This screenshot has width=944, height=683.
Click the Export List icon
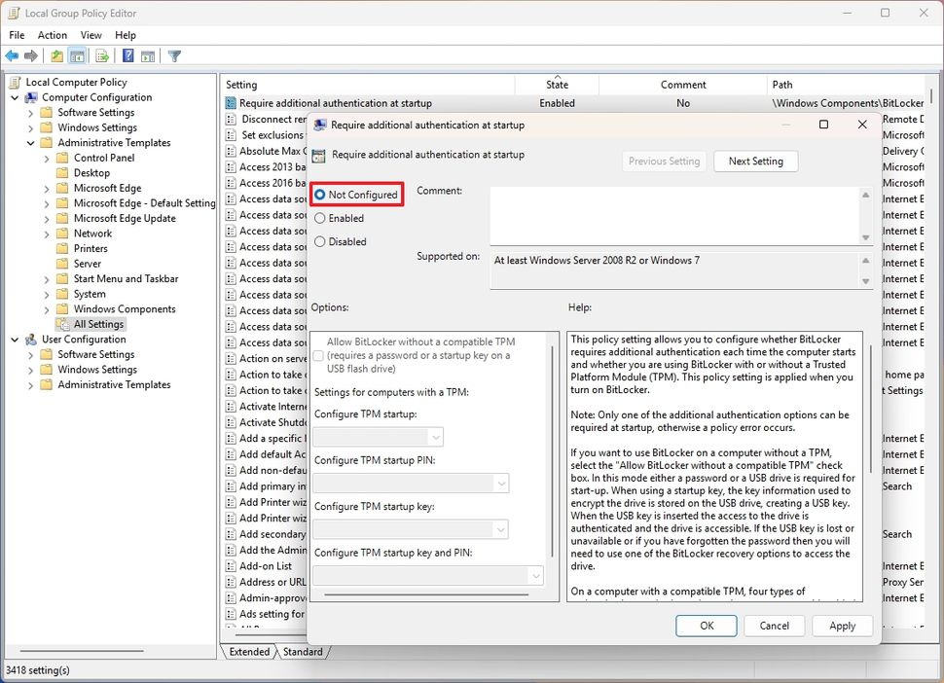pyautogui.click(x=101, y=55)
